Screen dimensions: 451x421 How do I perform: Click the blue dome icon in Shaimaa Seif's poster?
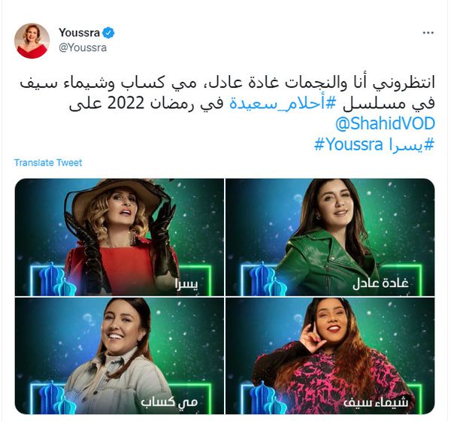pos(268,397)
